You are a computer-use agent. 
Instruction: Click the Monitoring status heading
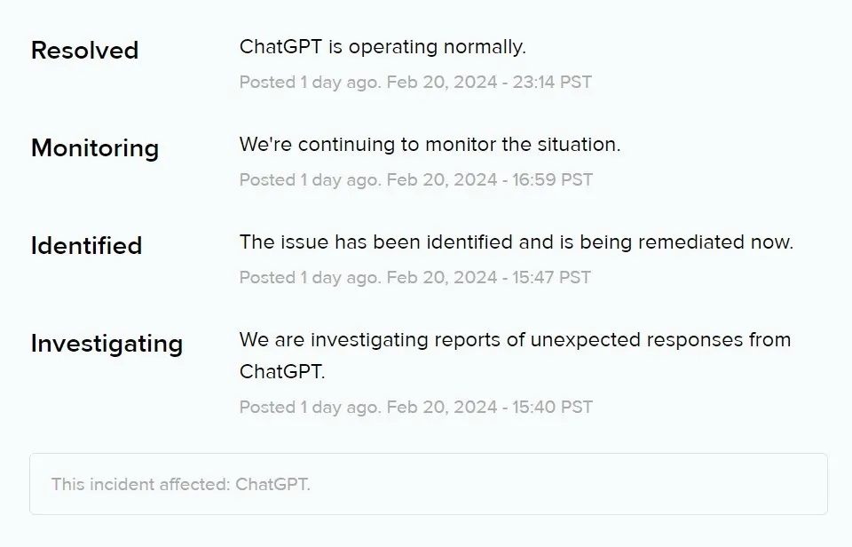[x=95, y=148]
